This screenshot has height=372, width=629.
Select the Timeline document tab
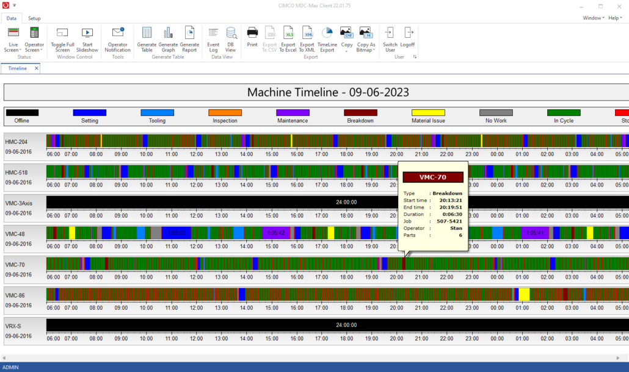coord(18,68)
